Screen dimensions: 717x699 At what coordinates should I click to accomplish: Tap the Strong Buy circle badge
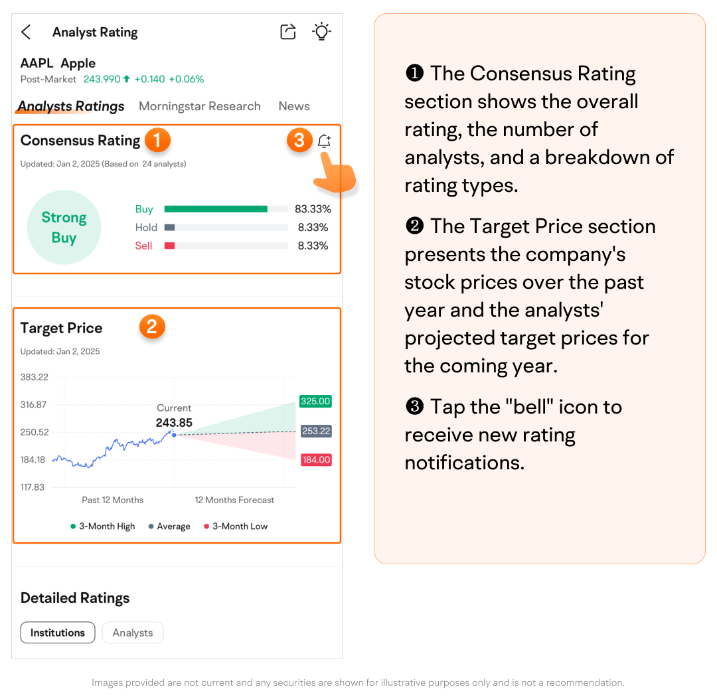click(64, 228)
